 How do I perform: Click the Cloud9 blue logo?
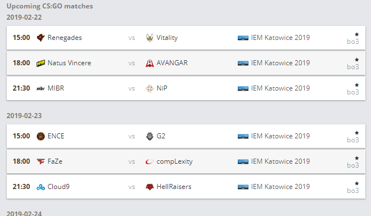40,187
